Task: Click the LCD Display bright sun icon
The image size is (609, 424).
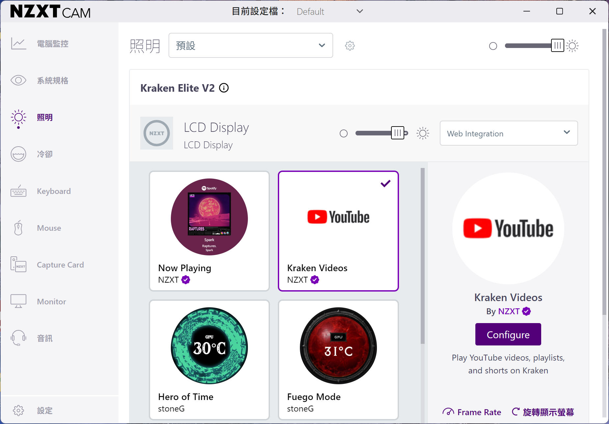Action: 423,133
